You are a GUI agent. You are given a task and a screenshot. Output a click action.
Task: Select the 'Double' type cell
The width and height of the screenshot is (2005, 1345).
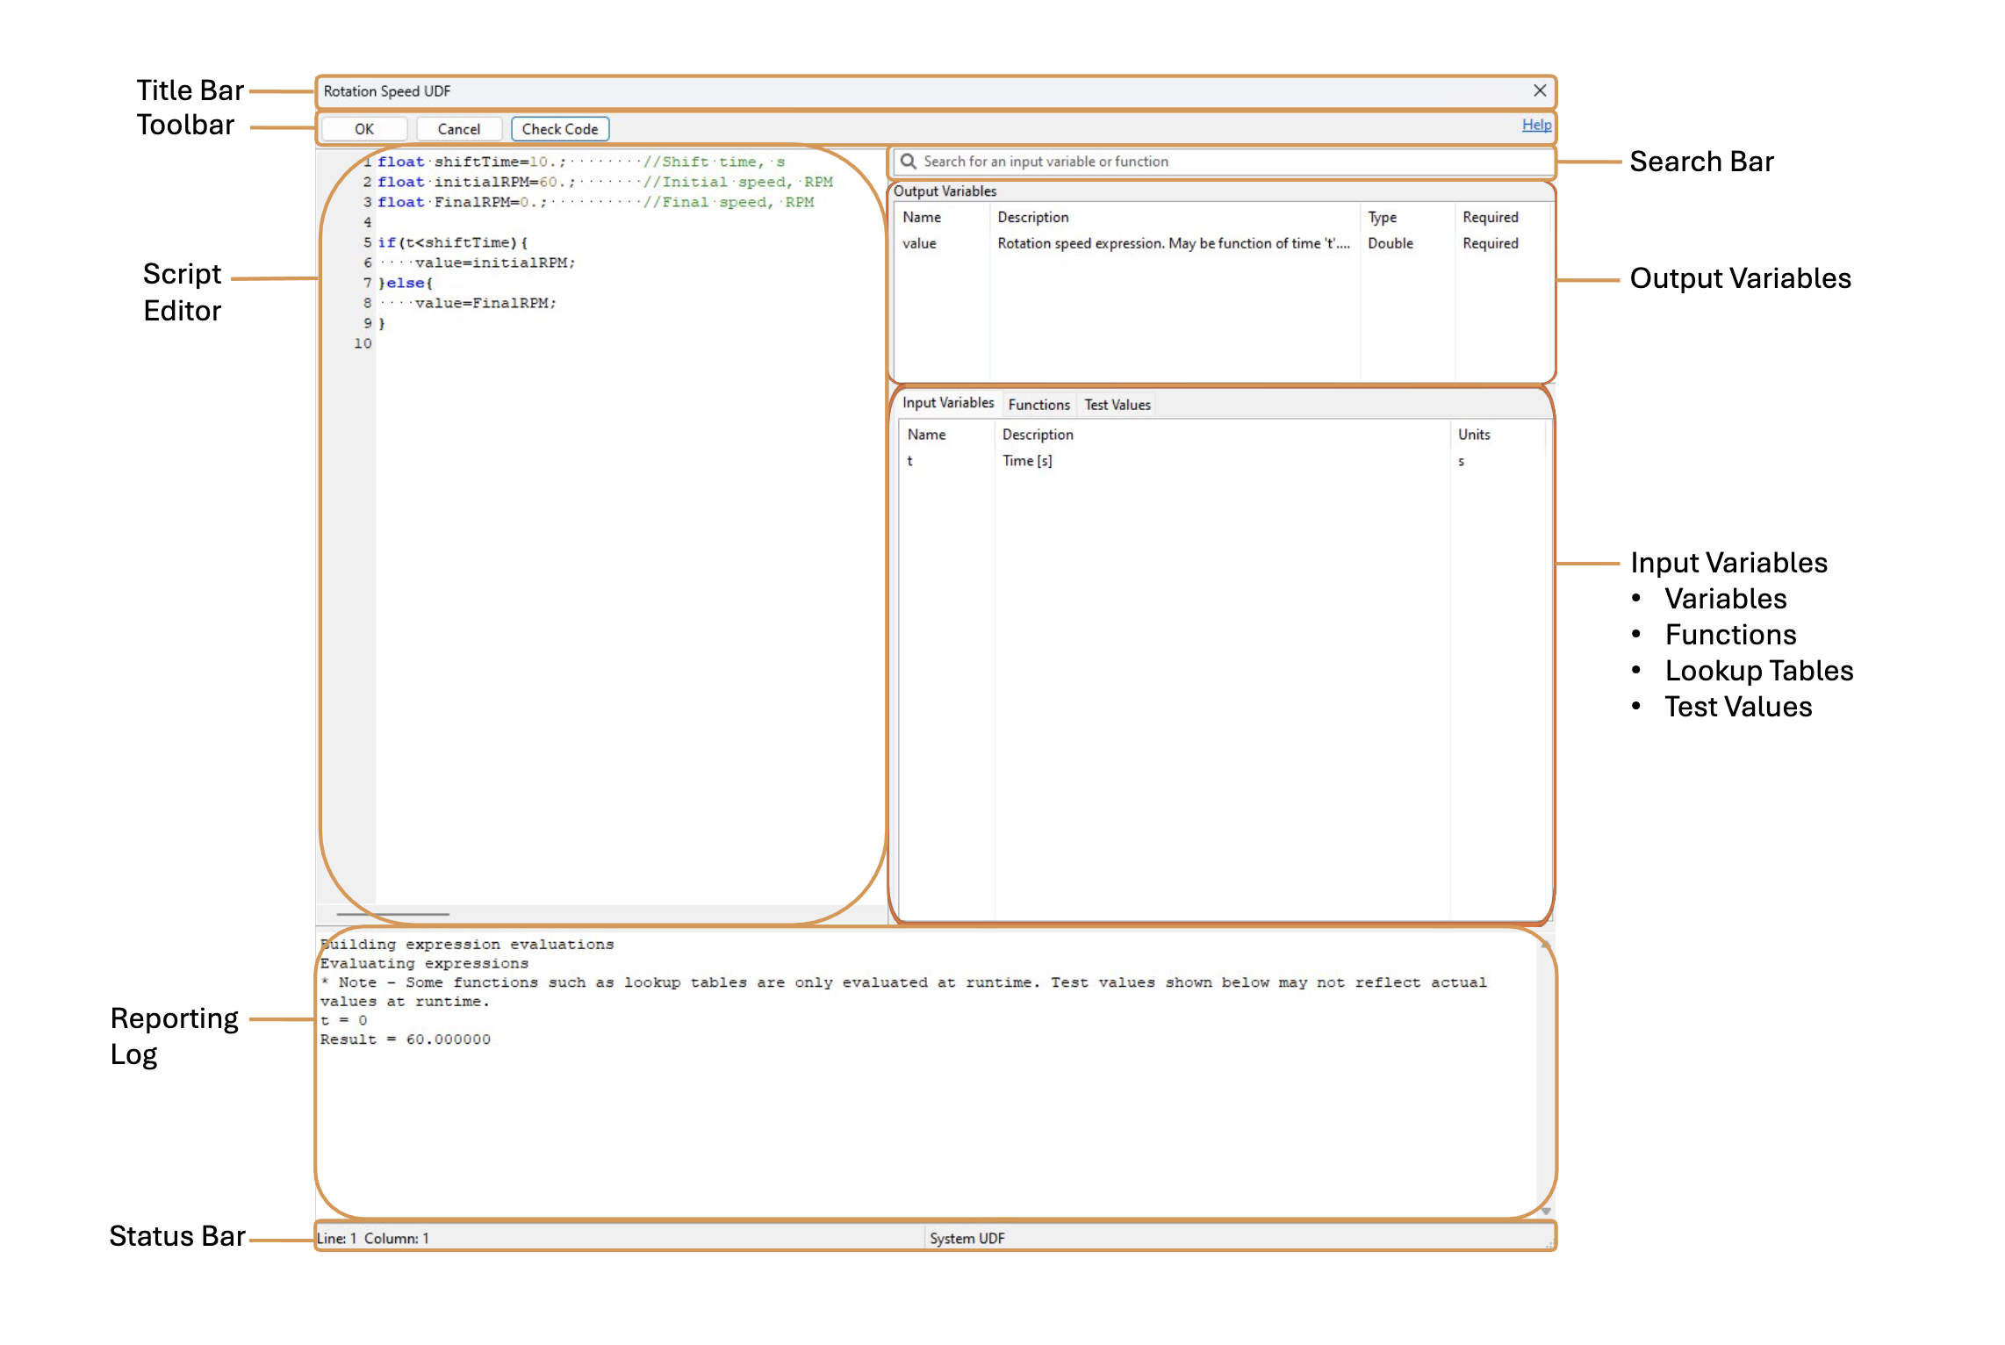1391,243
